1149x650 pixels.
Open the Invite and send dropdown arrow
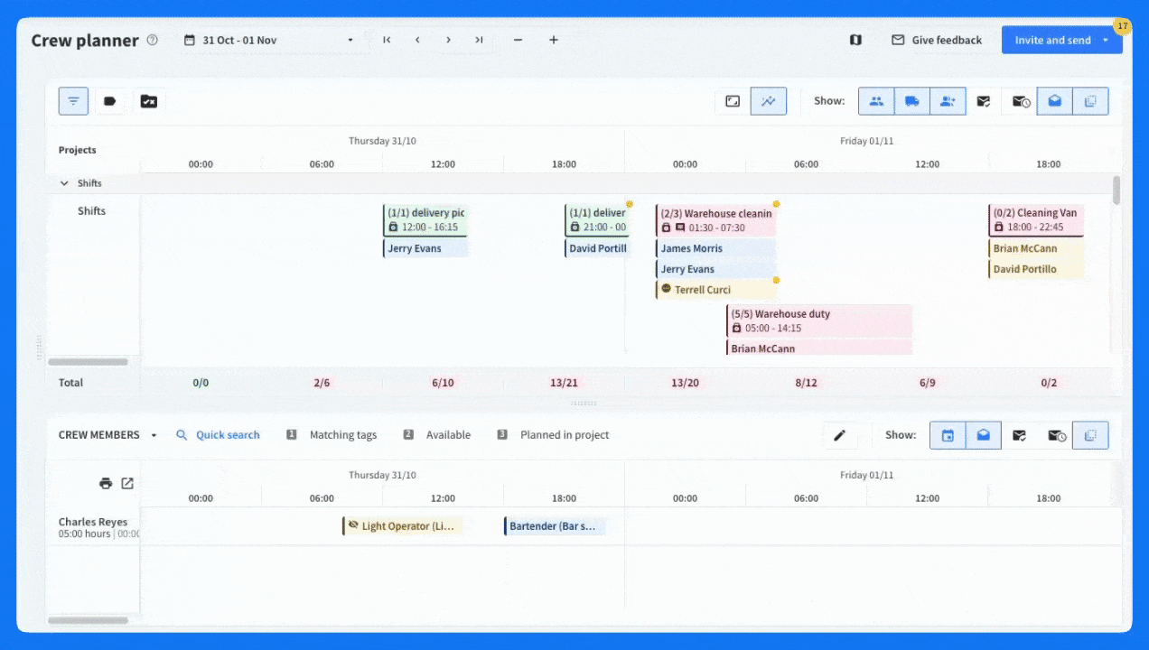pyautogui.click(x=1106, y=40)
